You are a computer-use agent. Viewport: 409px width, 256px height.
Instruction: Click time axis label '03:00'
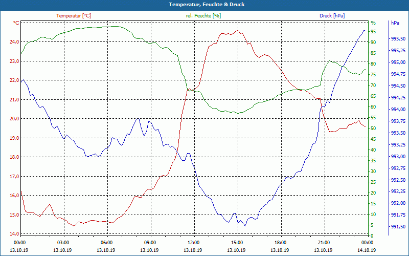(63, 242)
